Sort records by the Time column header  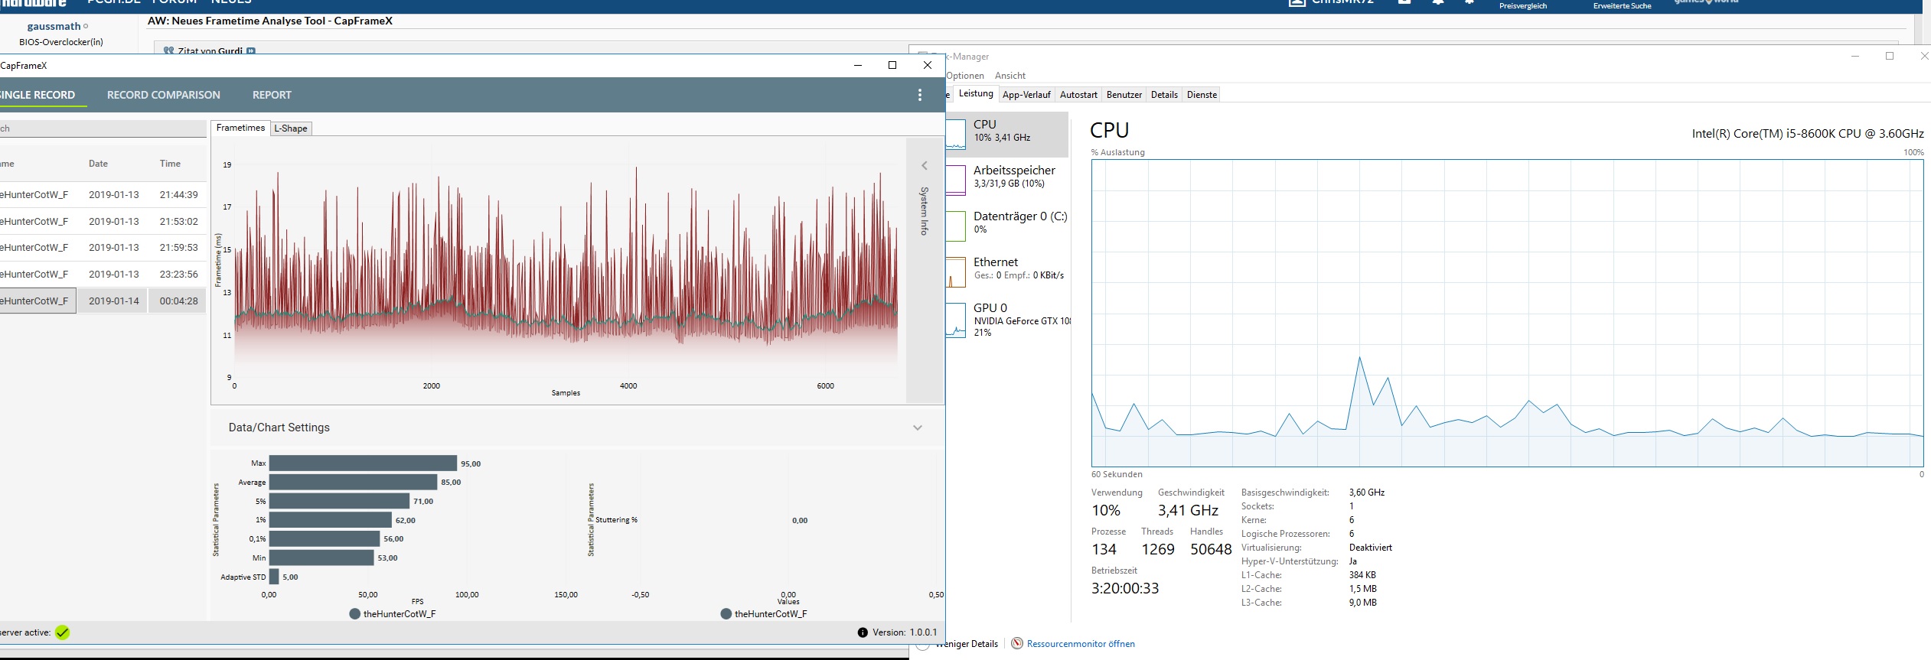[170, 164]
